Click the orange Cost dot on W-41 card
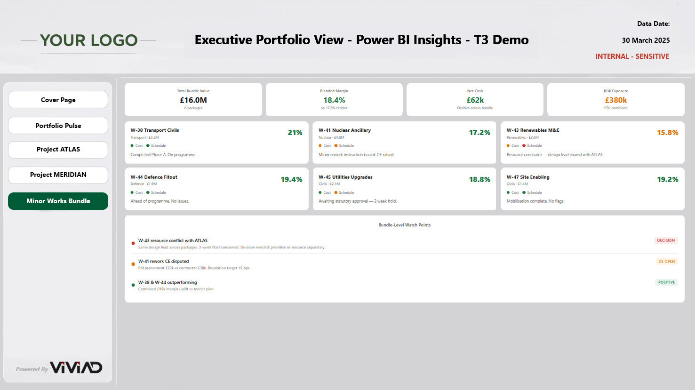 [320, 146]
